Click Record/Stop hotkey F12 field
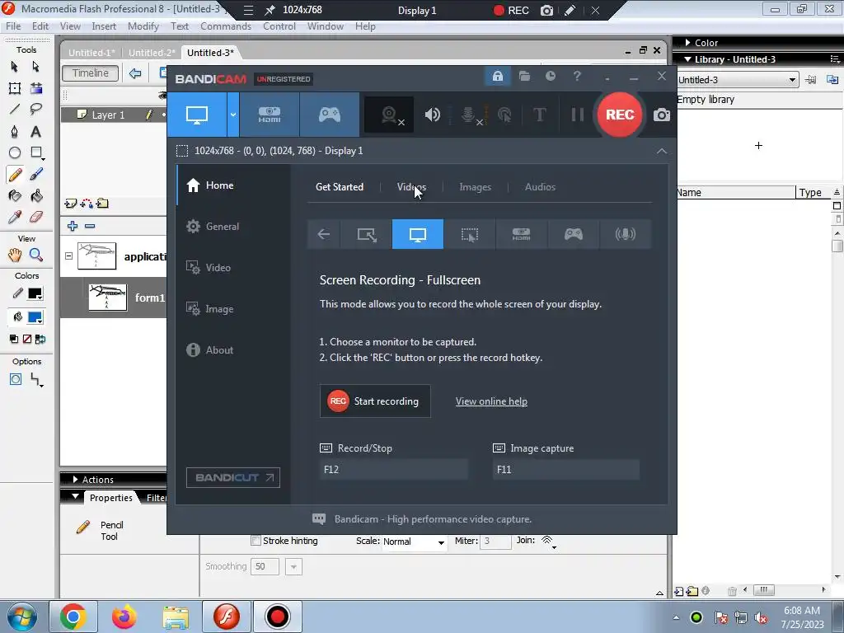Screen dimensions: 844x633 394,469
